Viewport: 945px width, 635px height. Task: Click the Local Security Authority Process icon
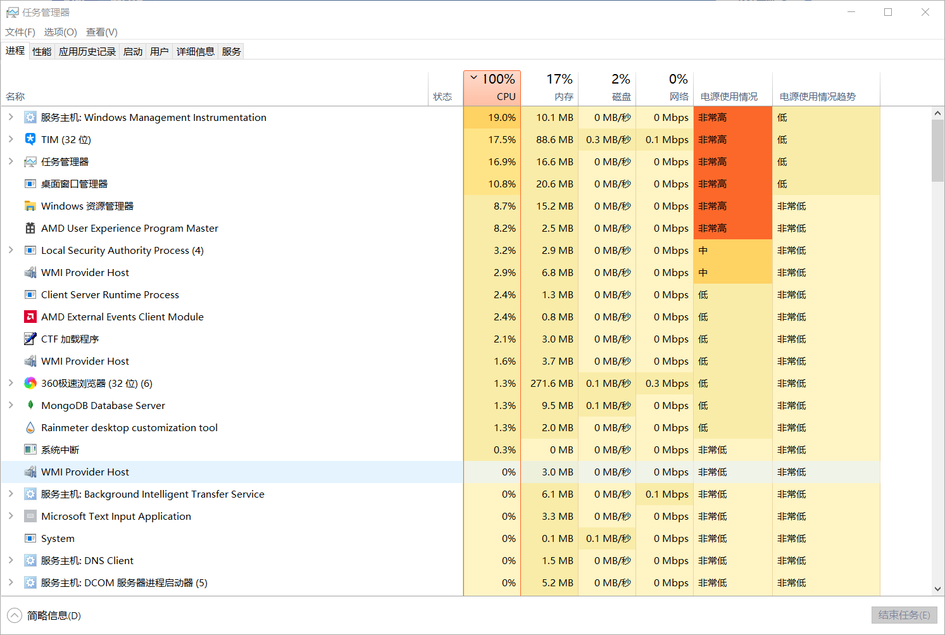[30, 250]
